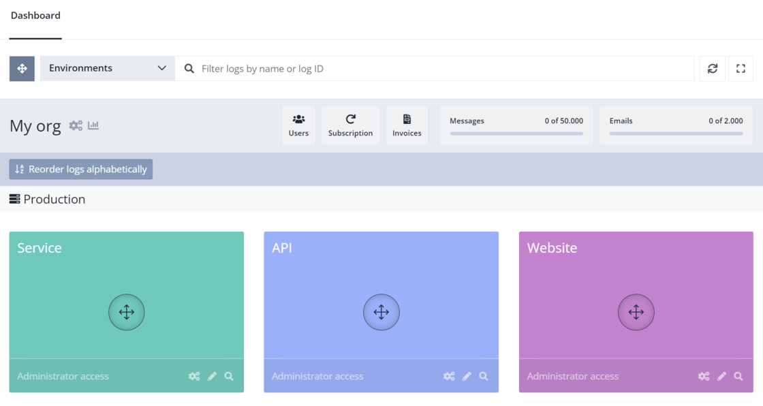Screen dimensions: 763x406
Task: Click Administrator access on the Service card
Action: click(x=63, y=376)
